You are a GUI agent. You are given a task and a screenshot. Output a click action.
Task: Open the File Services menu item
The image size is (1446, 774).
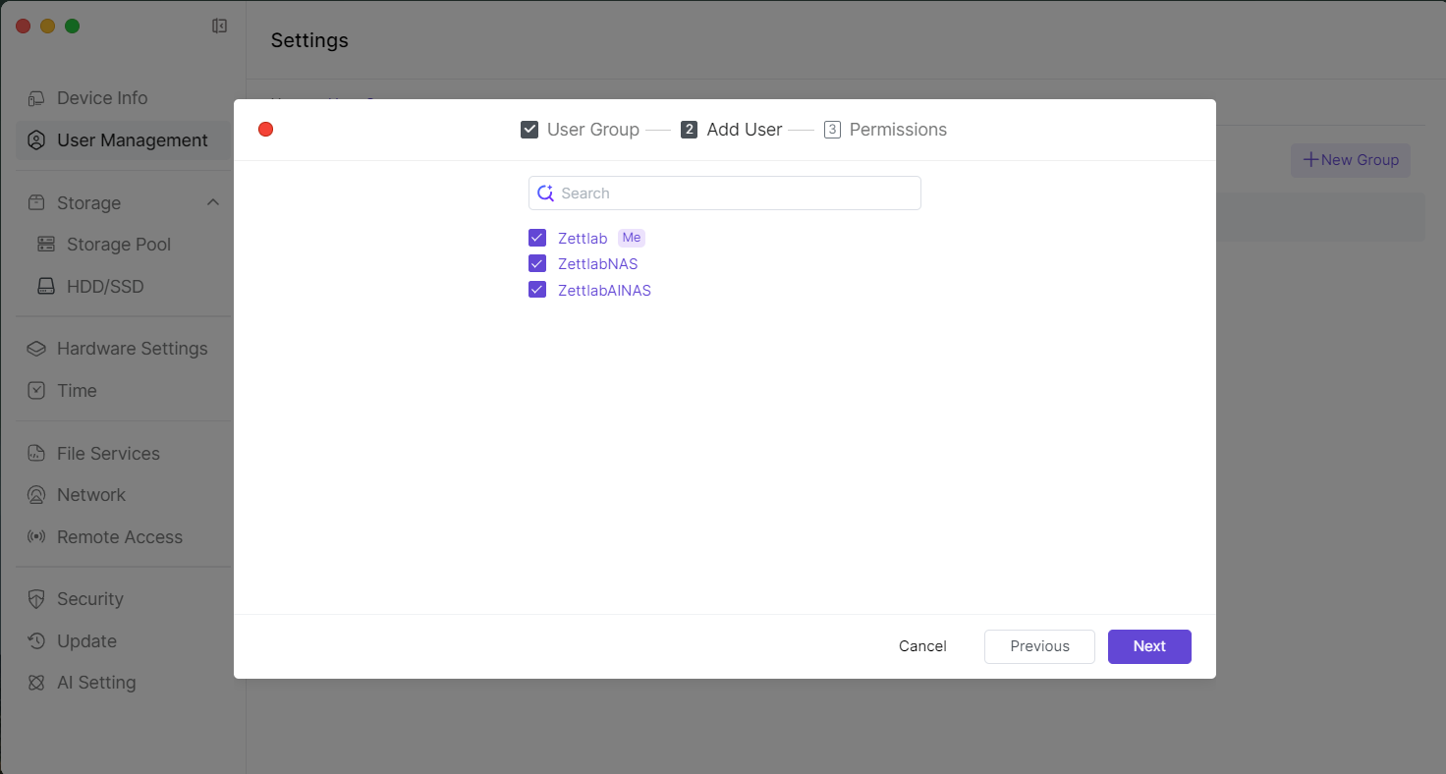click(x=108, y=454)
